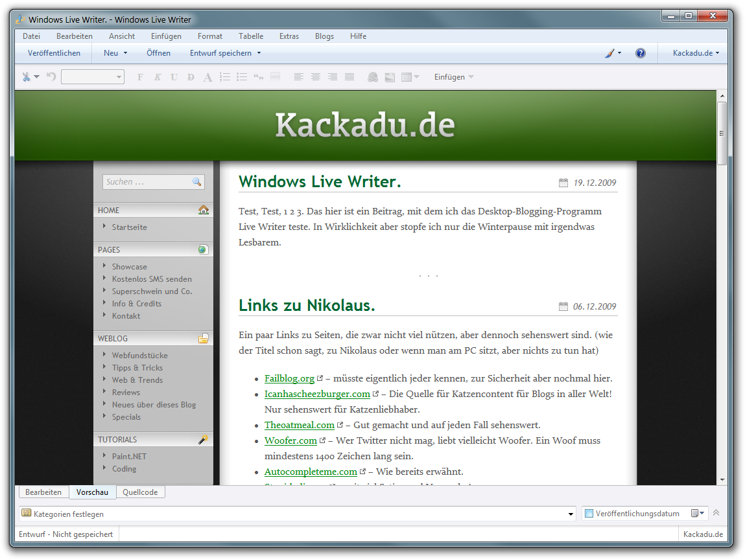
Task: Toggle bold (F) formatting
Action: (x=140, y=77)
